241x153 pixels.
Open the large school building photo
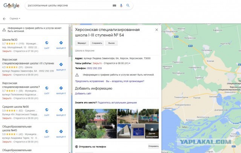(x=96, y=124)
